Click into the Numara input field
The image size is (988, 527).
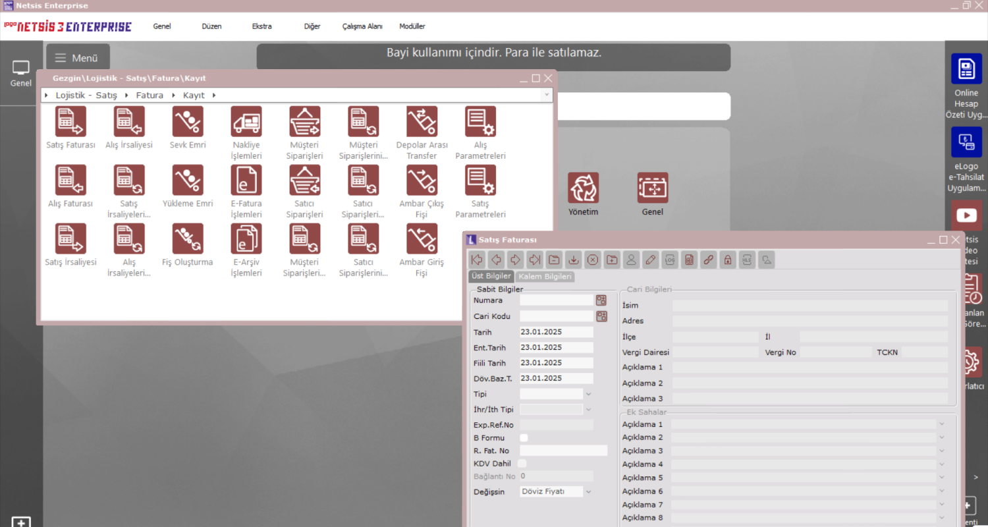pos(557,300)
